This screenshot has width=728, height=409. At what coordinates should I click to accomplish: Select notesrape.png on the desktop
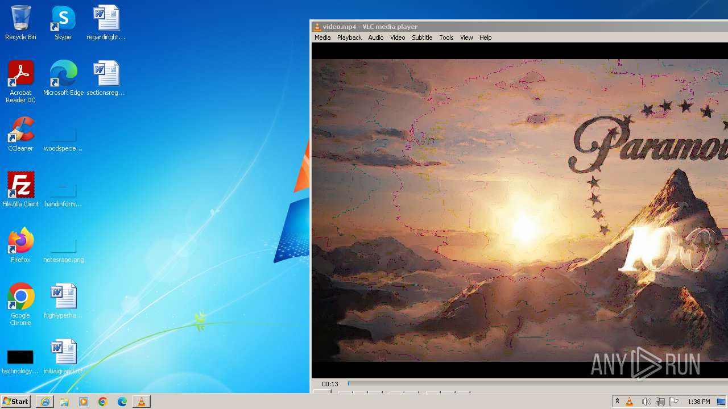tap(63, 249)
